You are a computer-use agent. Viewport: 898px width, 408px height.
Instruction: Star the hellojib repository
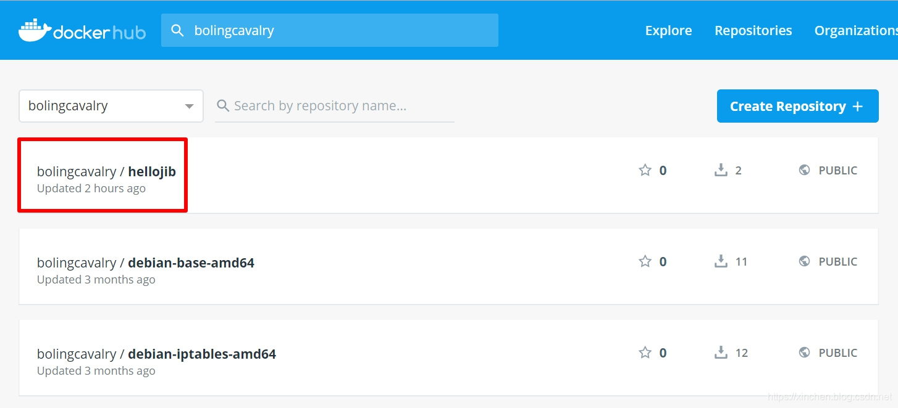click(645, 170)
